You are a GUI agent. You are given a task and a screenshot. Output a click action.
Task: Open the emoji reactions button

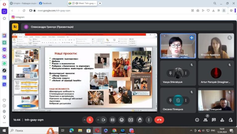coord(122,120)
